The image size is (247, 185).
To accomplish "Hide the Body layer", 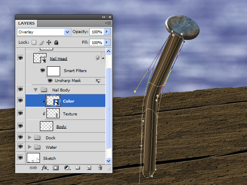I will point(20,126).
